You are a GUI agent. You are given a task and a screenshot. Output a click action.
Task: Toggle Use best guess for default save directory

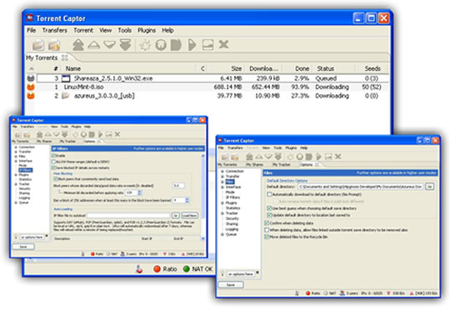[269, 208]
